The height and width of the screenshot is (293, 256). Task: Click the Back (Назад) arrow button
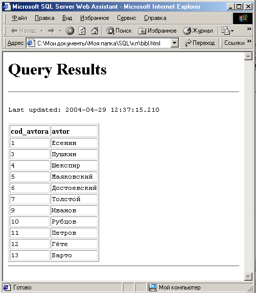tap(23, 31)
